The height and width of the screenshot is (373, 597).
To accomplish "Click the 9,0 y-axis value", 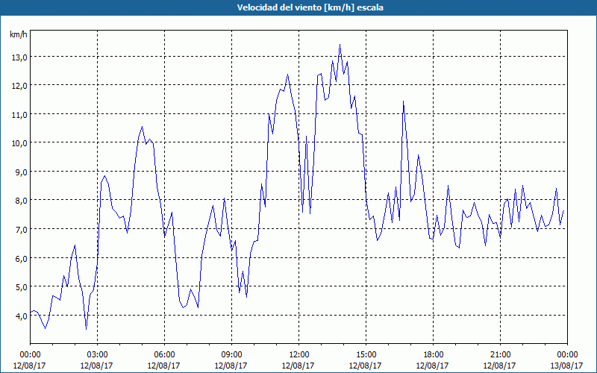I will pos(21,172).
